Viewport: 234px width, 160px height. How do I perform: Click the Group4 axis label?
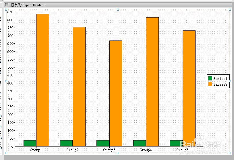click(x=146, y=150)
